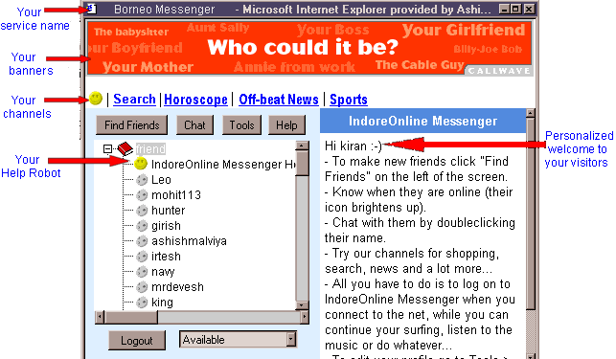Click the gray status icon beside irtesh
Image resolution: width=616 pixels, height=359 pixels.
[142, 257]
